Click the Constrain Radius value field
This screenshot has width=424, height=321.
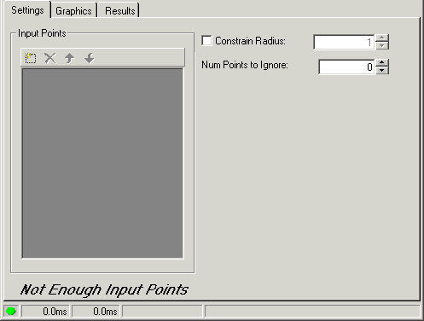click(344, 42)
